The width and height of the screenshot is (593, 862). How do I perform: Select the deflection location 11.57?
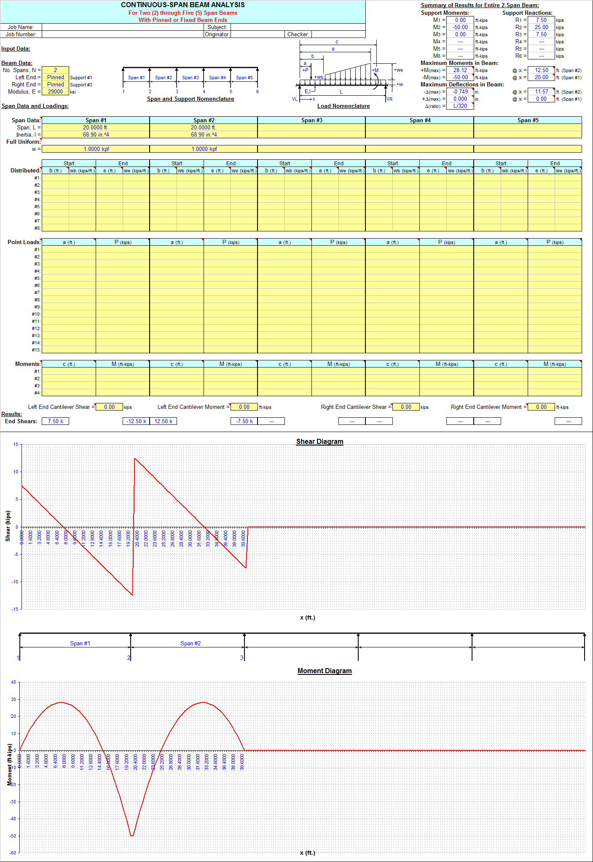point(541,91)
